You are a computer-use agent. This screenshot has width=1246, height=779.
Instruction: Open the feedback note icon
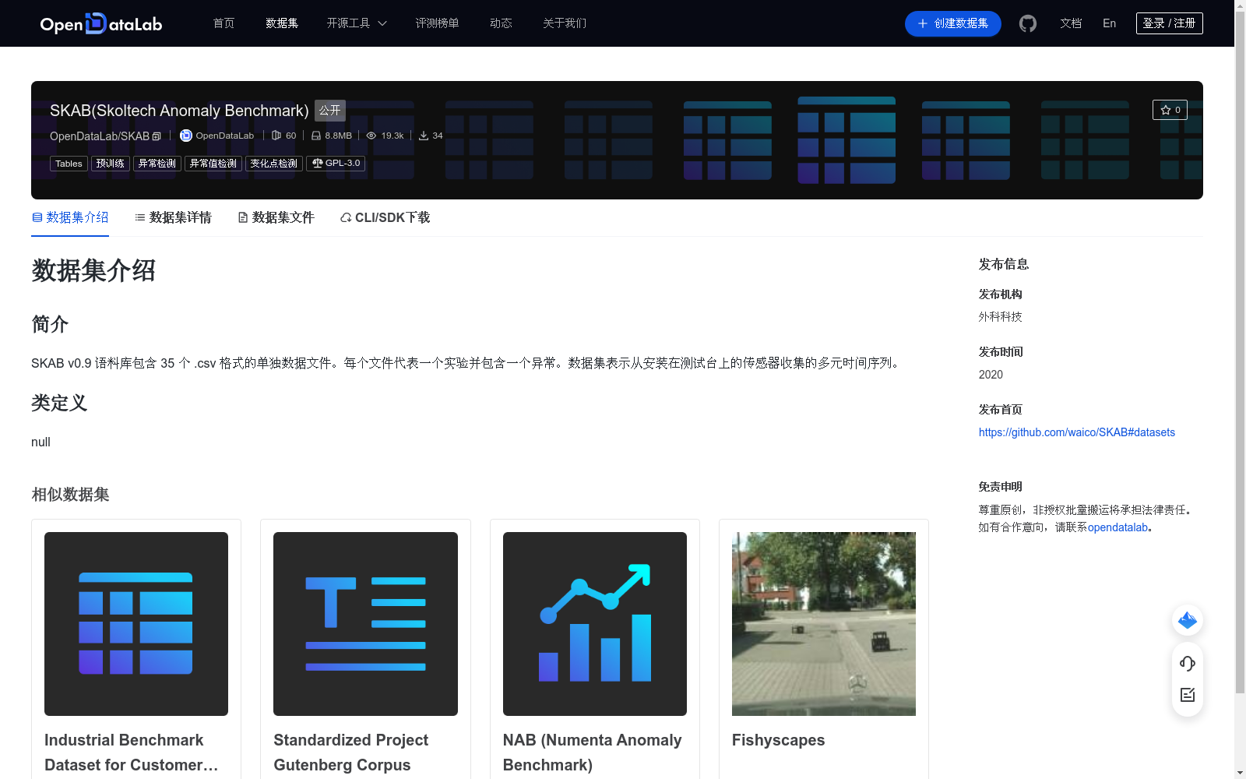point(1188,695)
